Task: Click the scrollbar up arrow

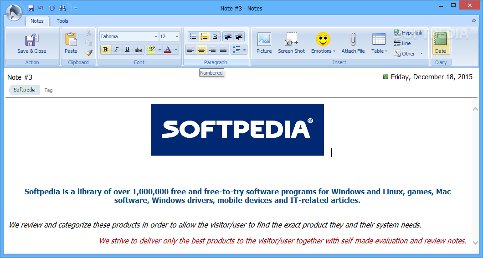Action: point(475,109)
